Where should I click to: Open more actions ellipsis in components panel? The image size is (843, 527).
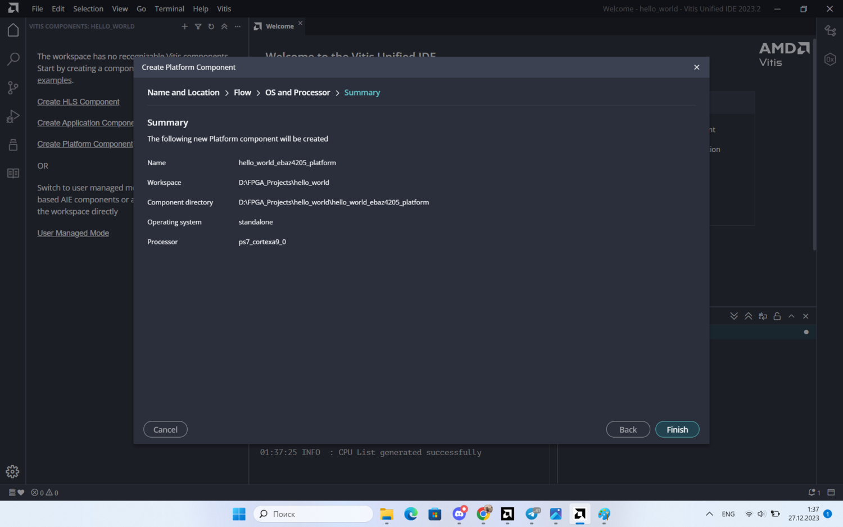238,26
